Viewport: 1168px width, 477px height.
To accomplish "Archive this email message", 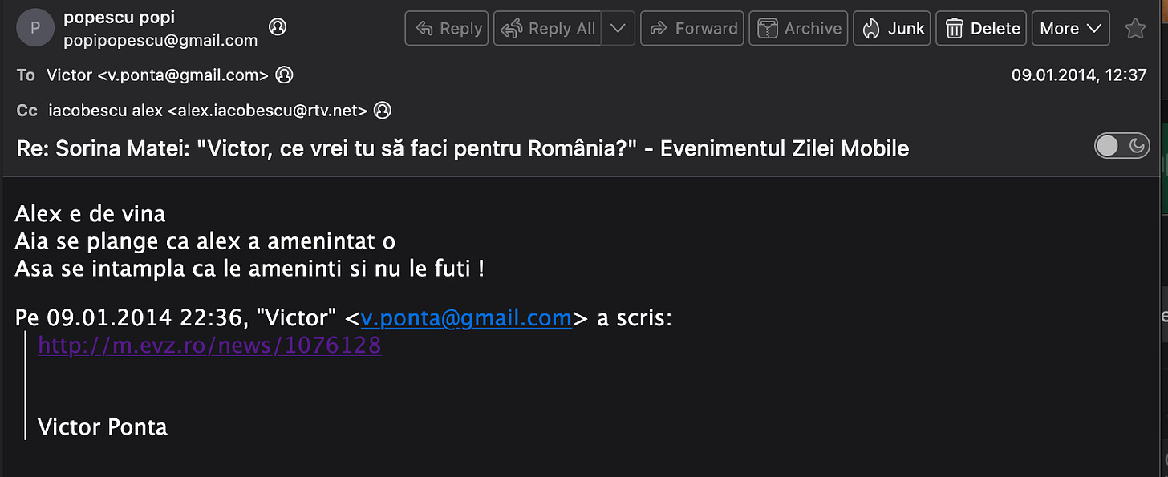I will [799, 28].
